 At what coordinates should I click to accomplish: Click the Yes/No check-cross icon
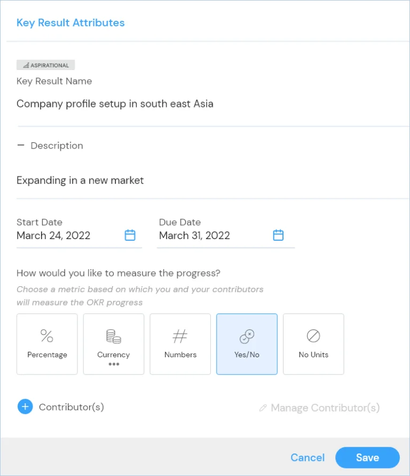[247, 336]
